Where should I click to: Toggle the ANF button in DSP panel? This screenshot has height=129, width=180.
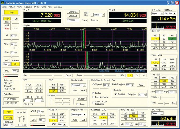click(62, 85)
